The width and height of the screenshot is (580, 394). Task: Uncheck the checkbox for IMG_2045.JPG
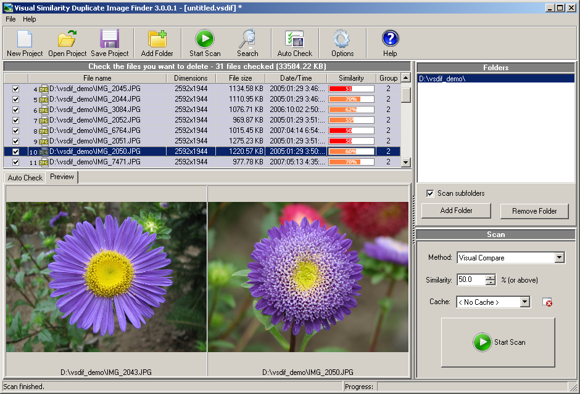(16, 89)
